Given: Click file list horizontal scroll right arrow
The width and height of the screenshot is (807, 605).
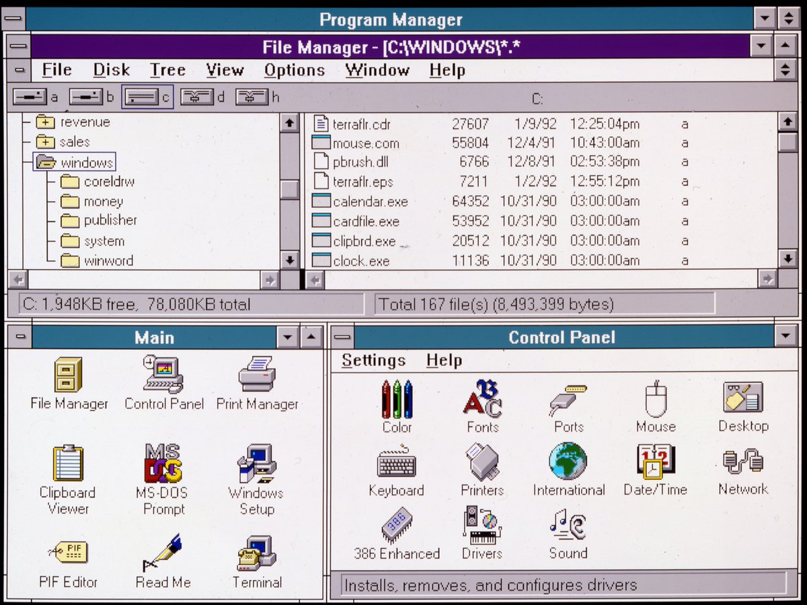Looking at the screenshot, I should [767, 279].
